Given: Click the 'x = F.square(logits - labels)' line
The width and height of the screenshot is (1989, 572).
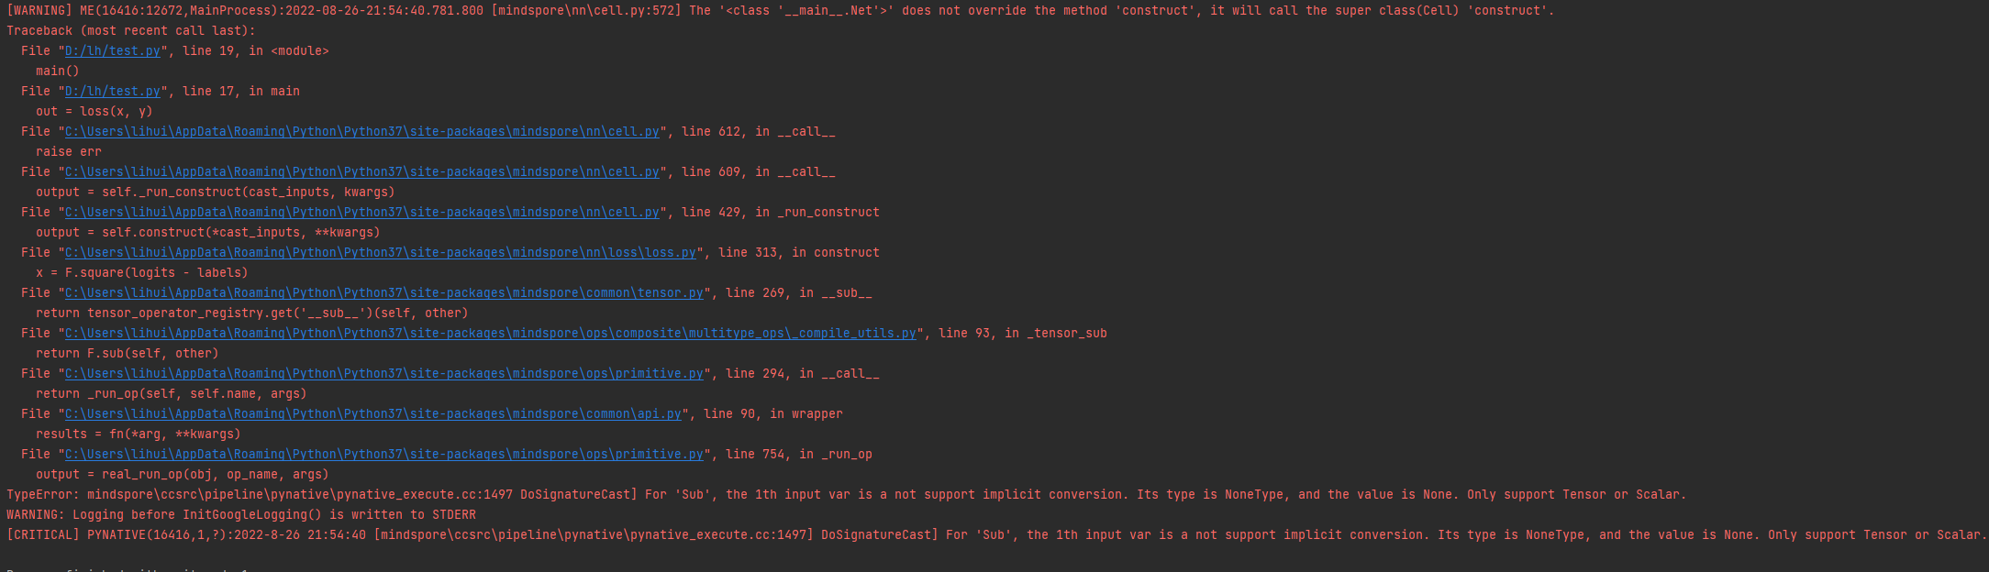Looking at the screenshot, I should coord(141,273).
